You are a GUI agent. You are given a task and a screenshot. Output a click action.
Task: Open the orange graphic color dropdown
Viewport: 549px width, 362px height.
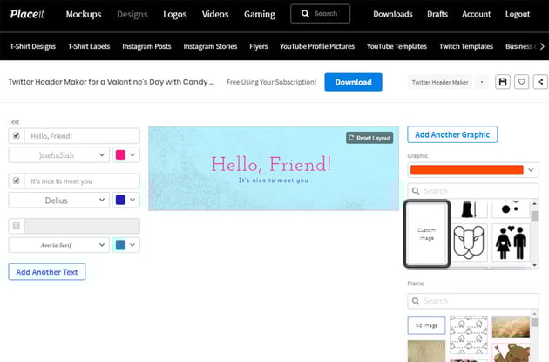pos(473,170)
